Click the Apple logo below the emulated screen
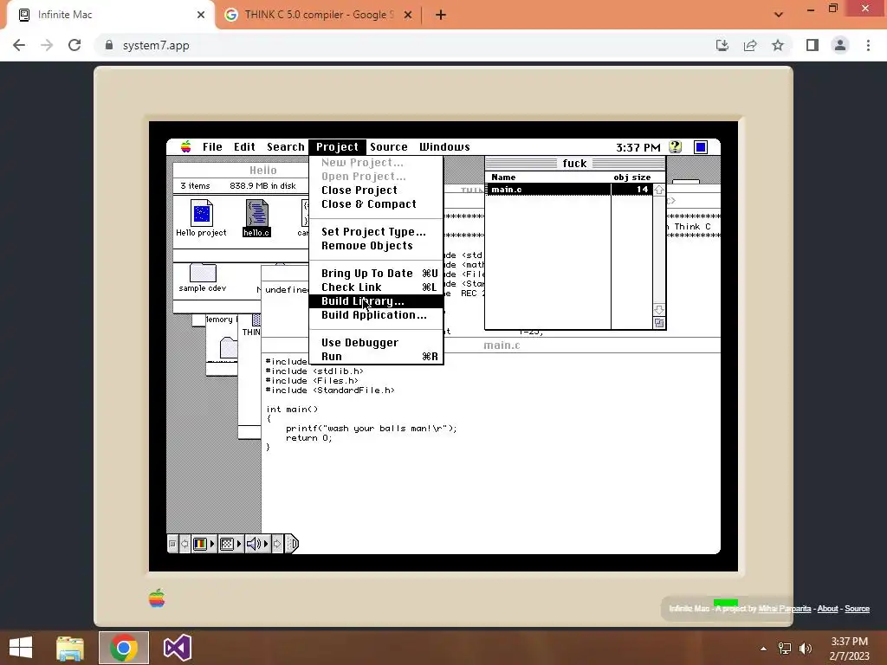 pyautogui.click(x=157, y=597)
